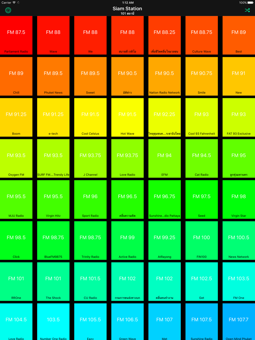The height and width of the screenshot is (340, 255).
Task: Select the Smile FM 90.75 tile
Action: click(x=202, y=76)
